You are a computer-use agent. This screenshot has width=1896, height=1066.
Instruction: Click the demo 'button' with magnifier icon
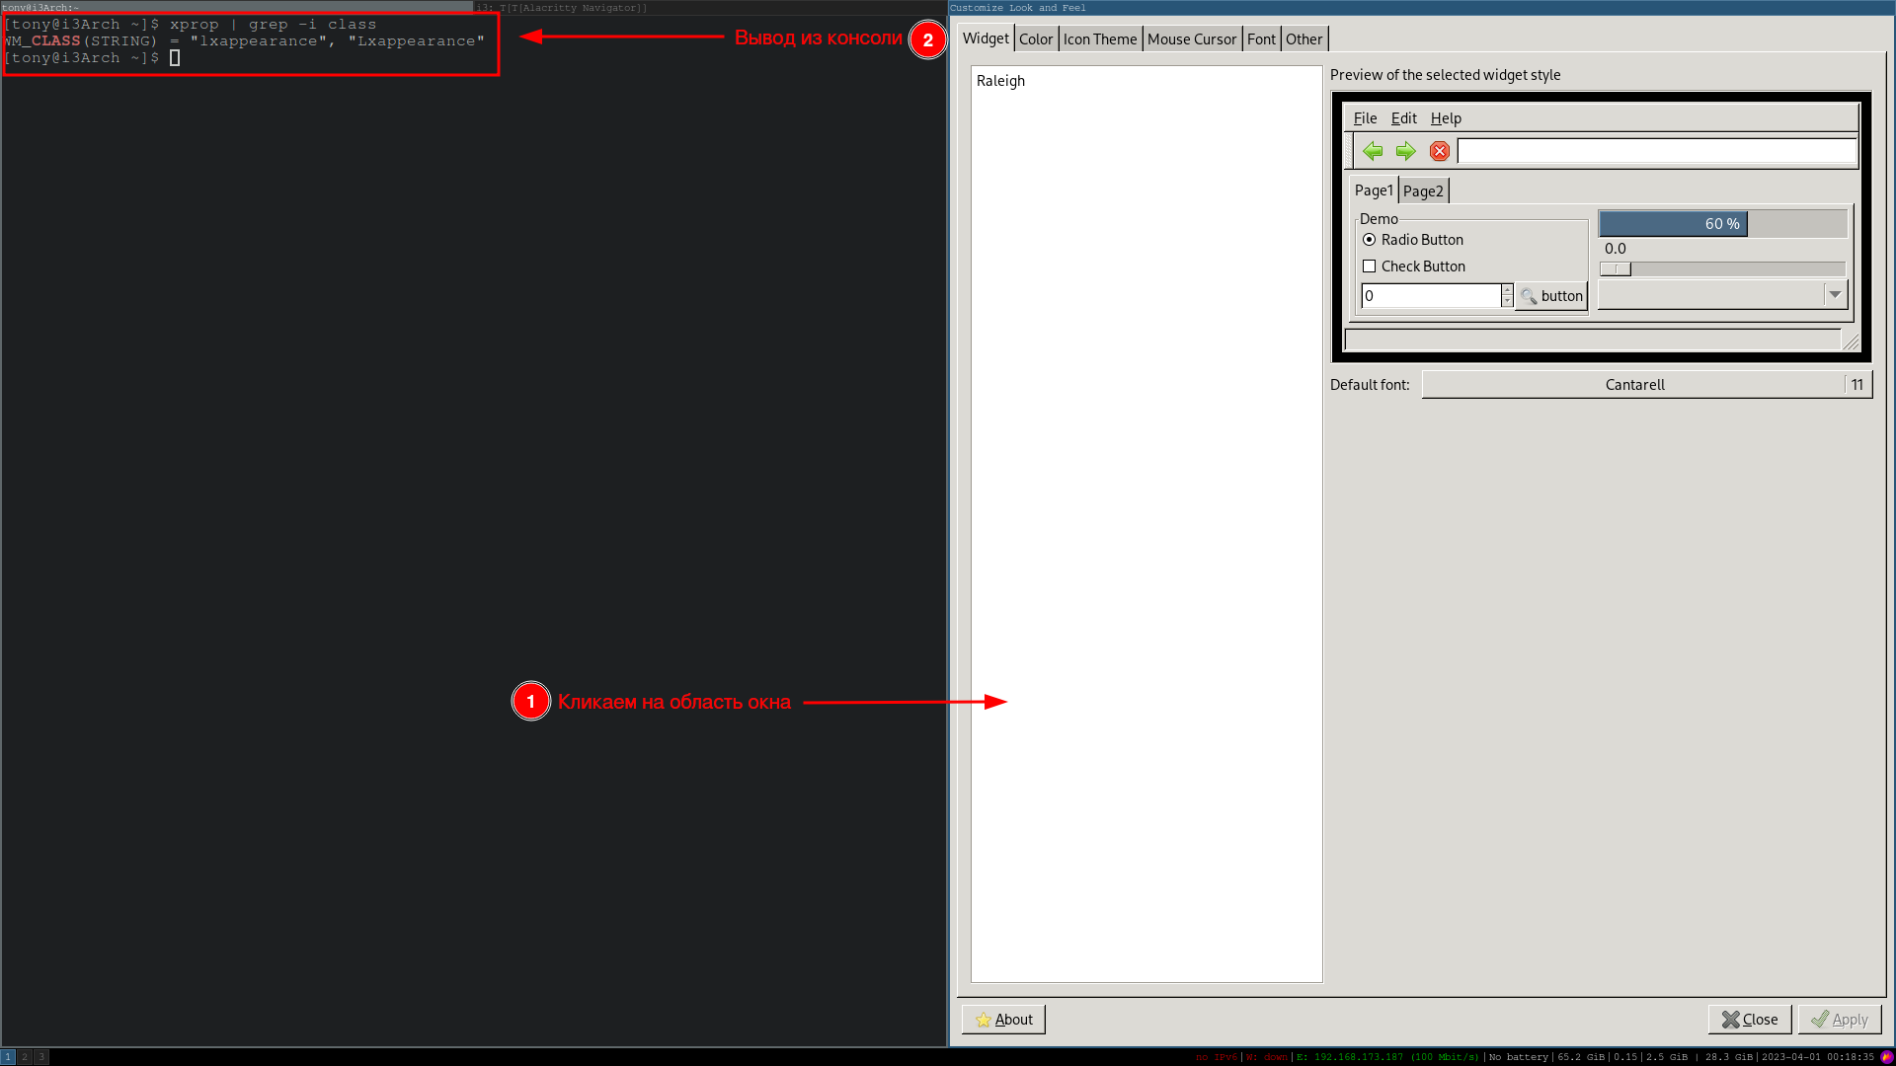coord(1551,296)
